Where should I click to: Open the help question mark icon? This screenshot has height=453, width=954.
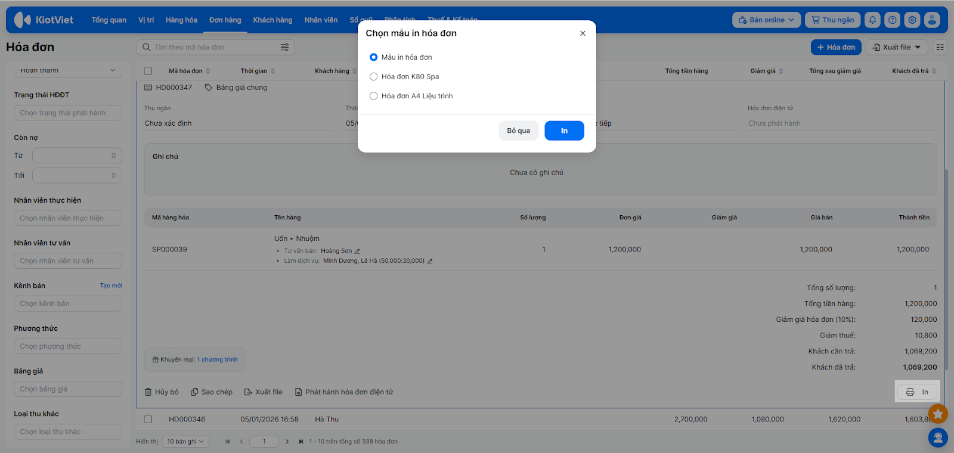892,20
